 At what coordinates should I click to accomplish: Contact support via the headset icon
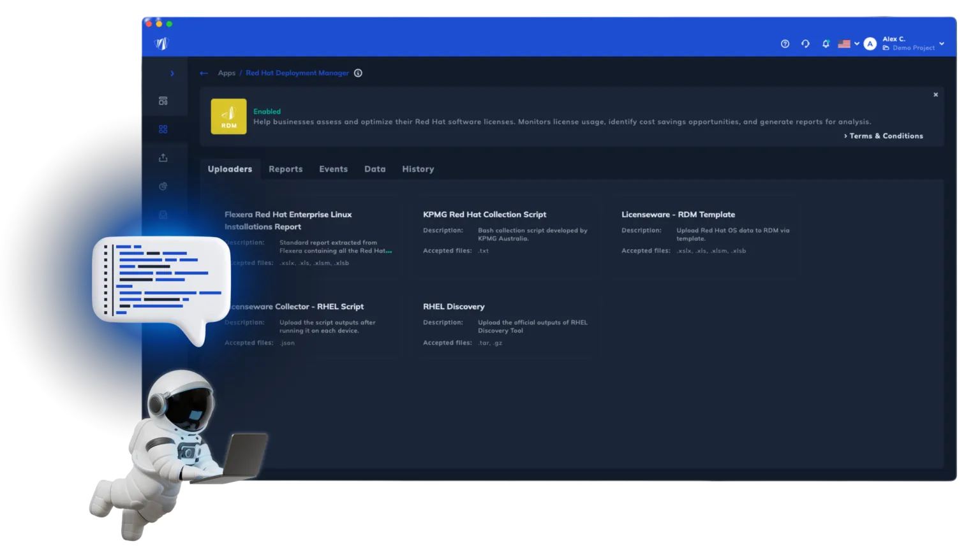pyautogui.click(x=805, y=43)
